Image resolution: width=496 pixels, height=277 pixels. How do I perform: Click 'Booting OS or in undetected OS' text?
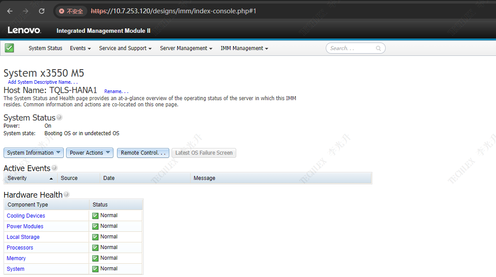pyautogui.click(x=82, y=133)
